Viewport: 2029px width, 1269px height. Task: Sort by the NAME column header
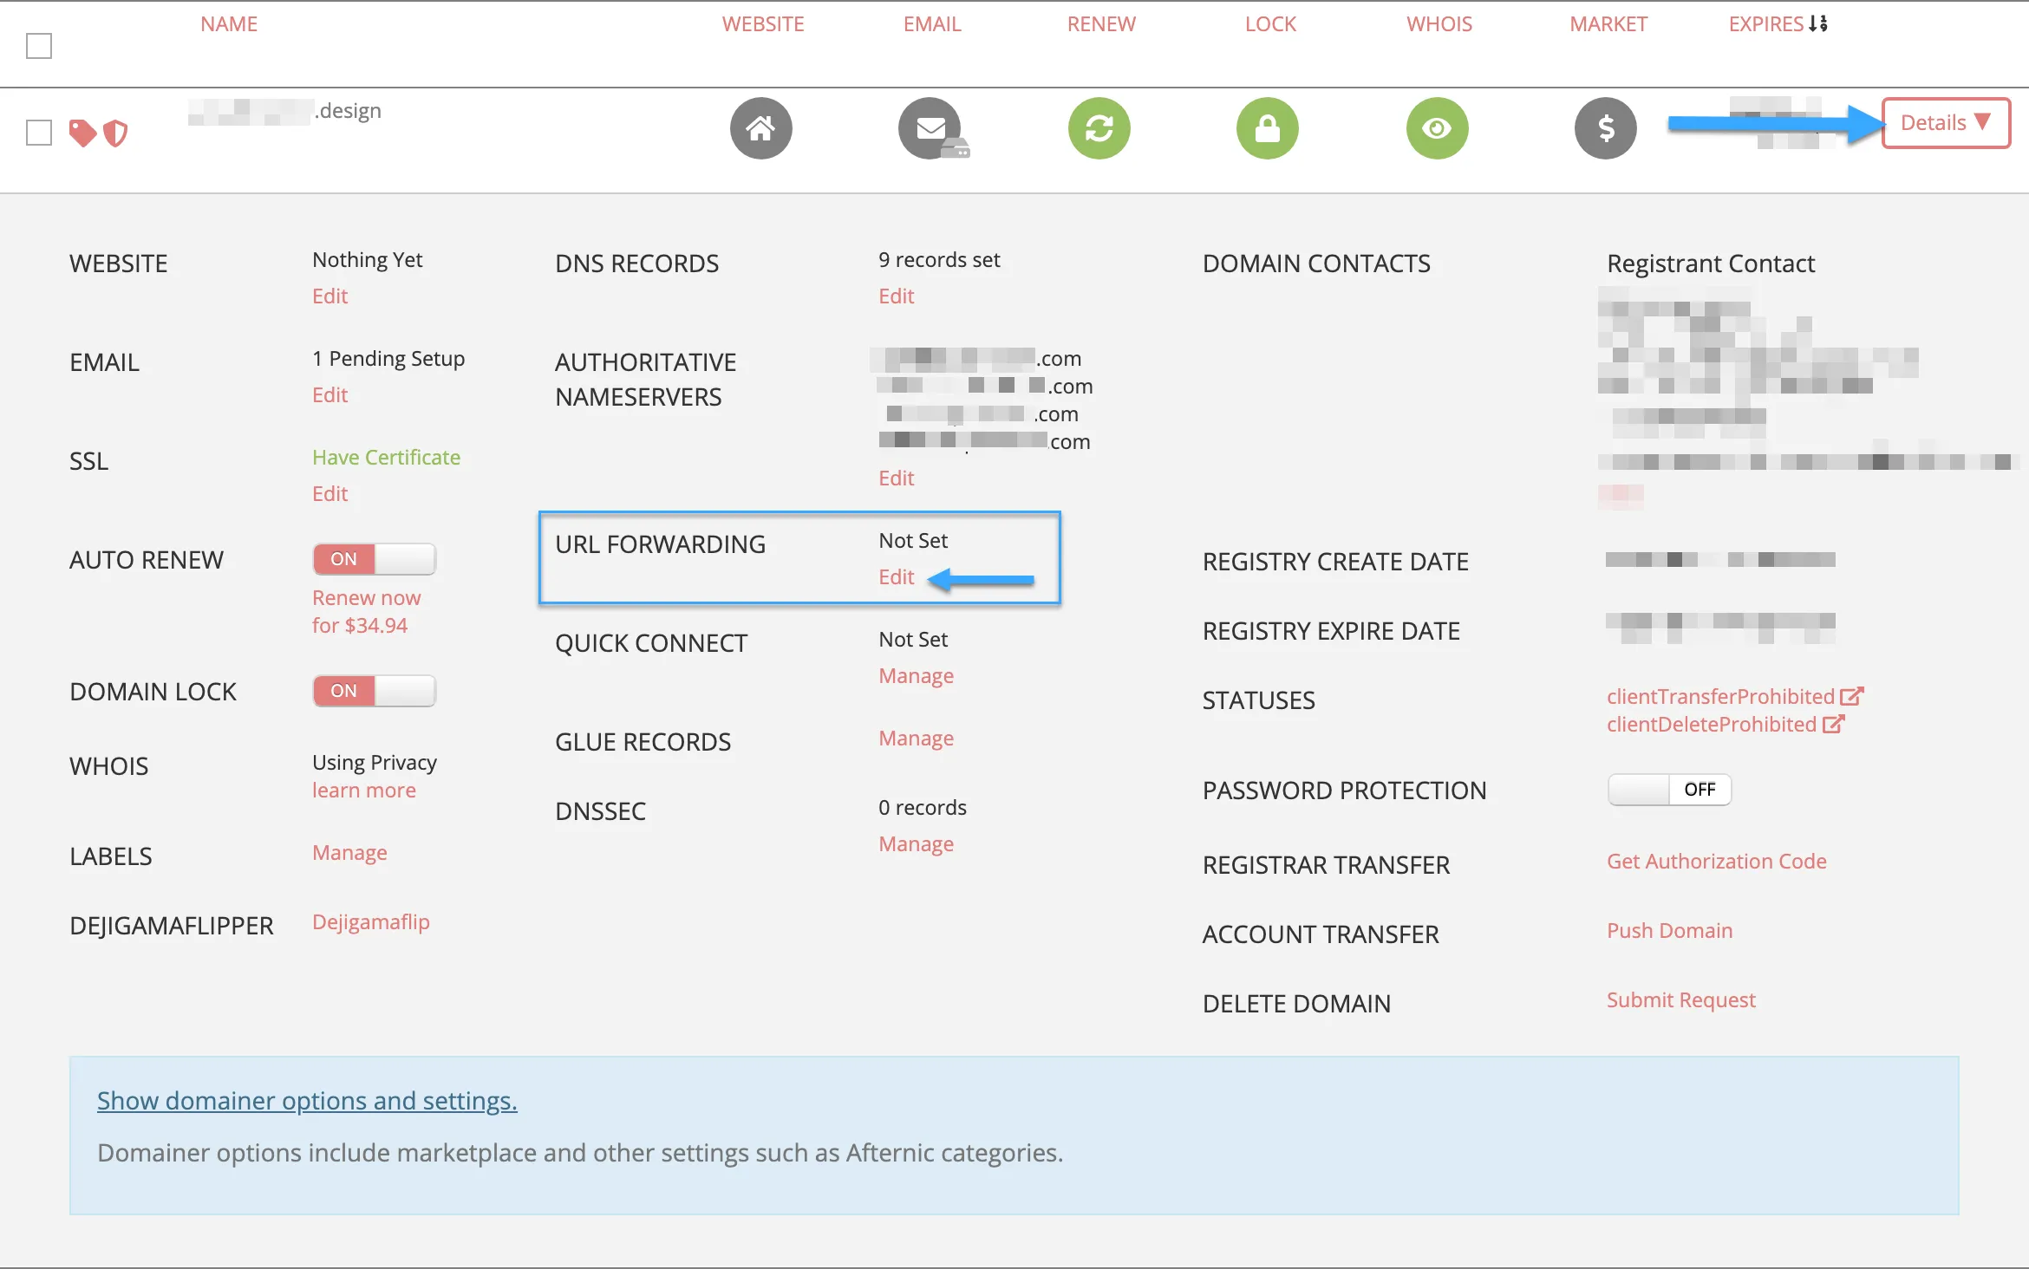point(229,24)
